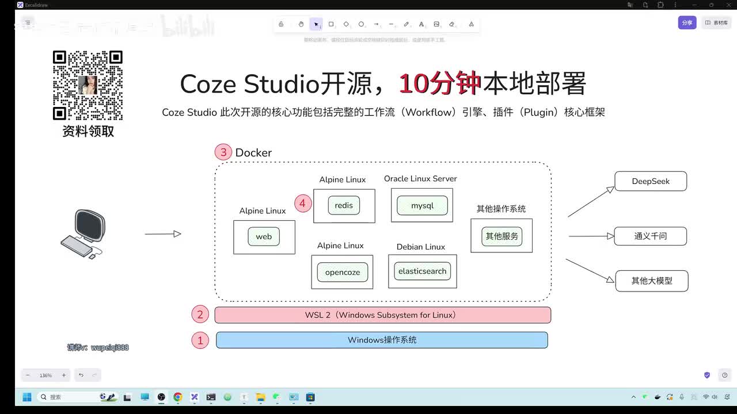This screenshot has width=737, height=414.
Task: Select the 其他服务 box in diagram
Action: tap(502, 236)
